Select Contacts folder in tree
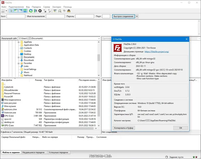 click(x=28, y=48)
